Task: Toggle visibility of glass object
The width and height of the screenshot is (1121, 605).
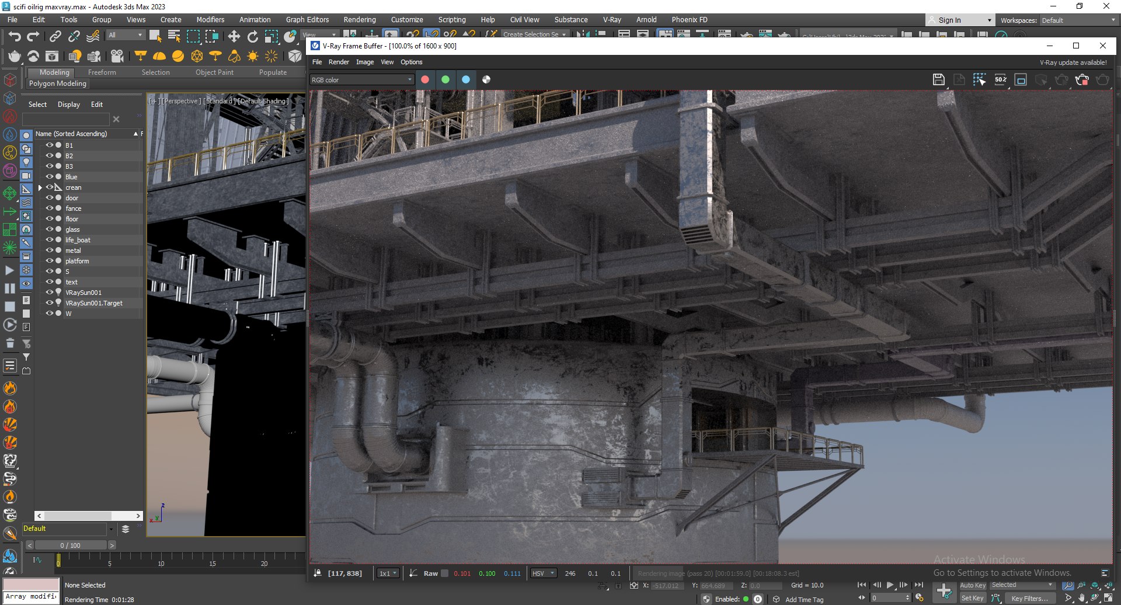Action: click(x=50, y=230)
